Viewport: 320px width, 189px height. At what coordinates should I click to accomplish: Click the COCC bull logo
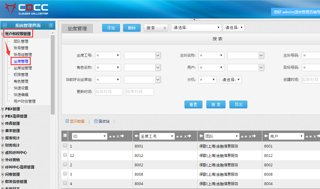11,8
